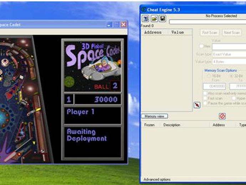Click the Description column header
The image size is (246, 185).
[172, 125]
